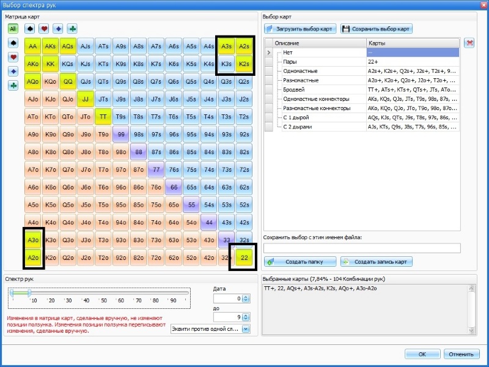Click the Описание column header
The width and height of the screenshot is (489, 367).
[319, 43]
